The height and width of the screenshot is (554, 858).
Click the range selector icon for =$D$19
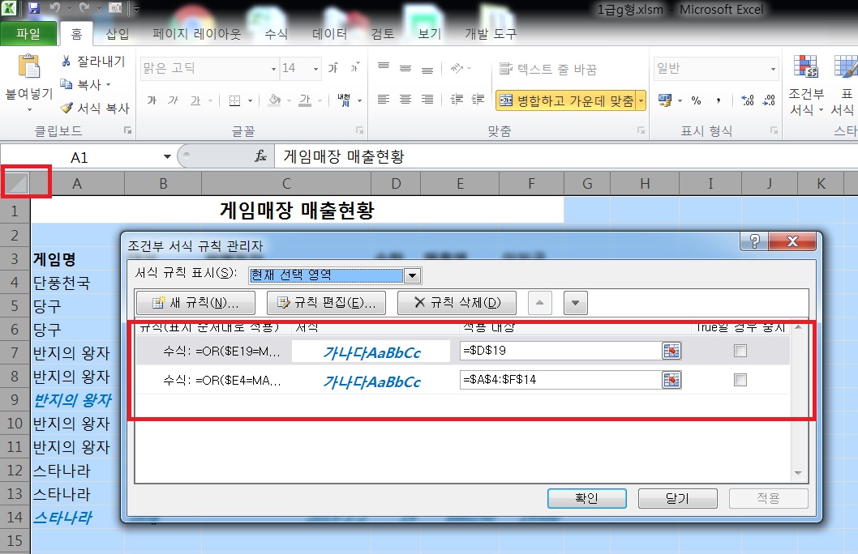click(671, 351)
